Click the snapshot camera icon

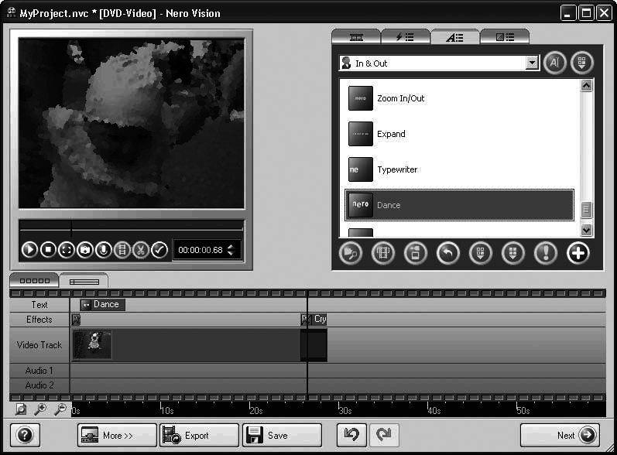[x=85, y=250]
